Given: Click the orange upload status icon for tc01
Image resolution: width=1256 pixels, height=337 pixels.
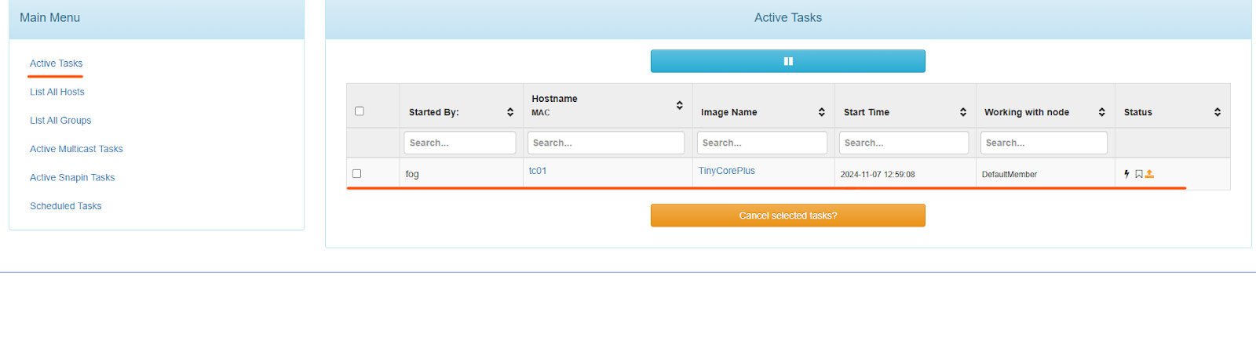Looking at the screenshot, I should [1149, 174].
